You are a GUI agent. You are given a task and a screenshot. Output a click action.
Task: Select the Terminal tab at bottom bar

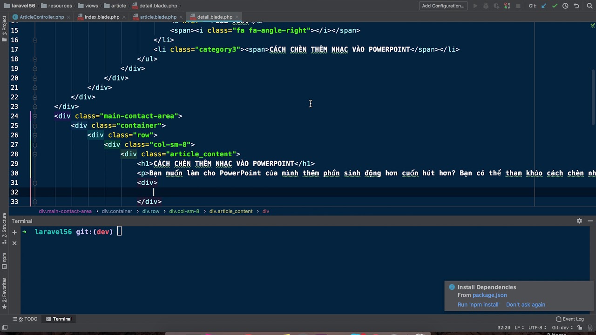[x=59, y=319]
